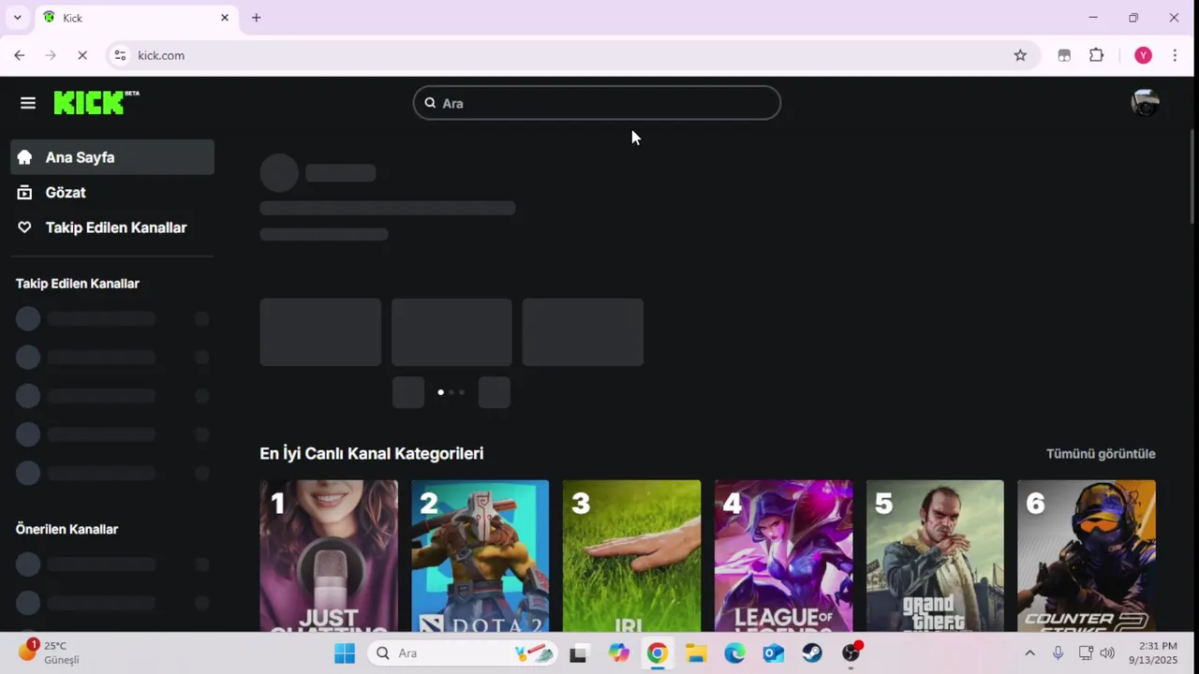Image resolution: width=1199 pixels, height=674 pixels.
Task: Click 'Tümünü görüntüle' link
Action: pyautogui.click(x=1101, y=454)
